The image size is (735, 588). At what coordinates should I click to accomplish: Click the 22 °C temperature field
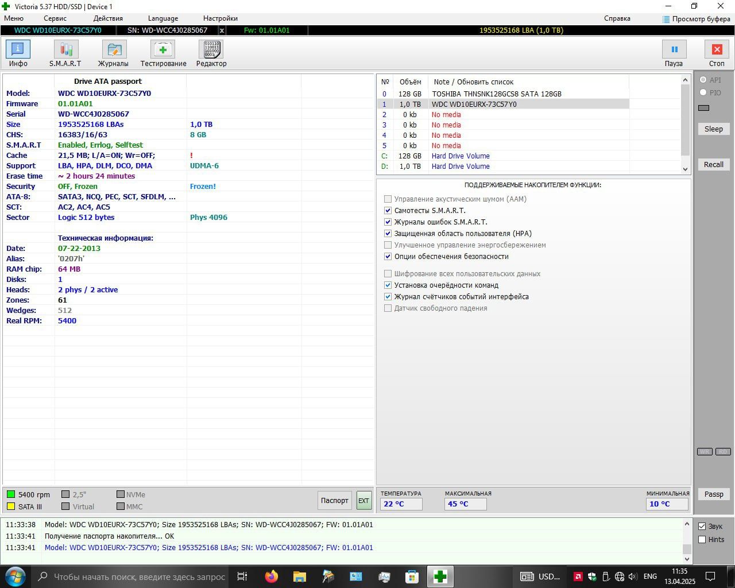401,504
